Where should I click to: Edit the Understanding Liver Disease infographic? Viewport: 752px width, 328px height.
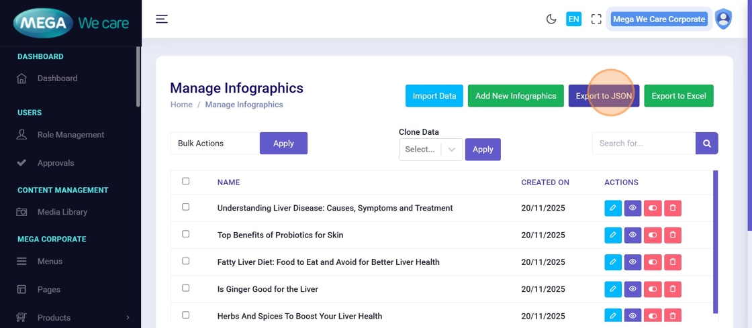point(613,208)
